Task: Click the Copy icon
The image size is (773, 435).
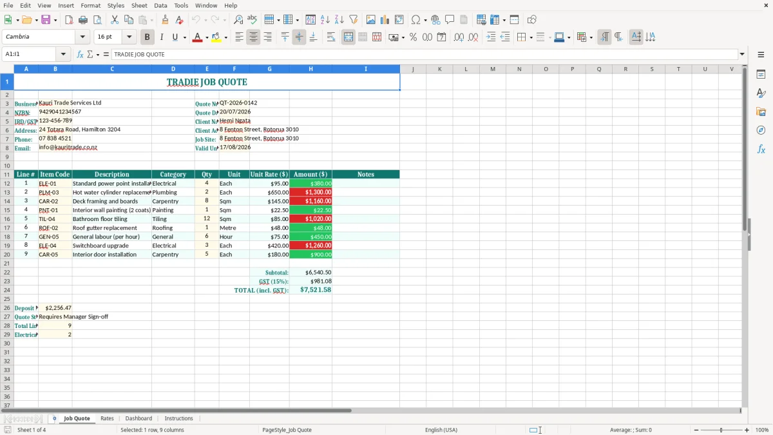Action: 129,20
